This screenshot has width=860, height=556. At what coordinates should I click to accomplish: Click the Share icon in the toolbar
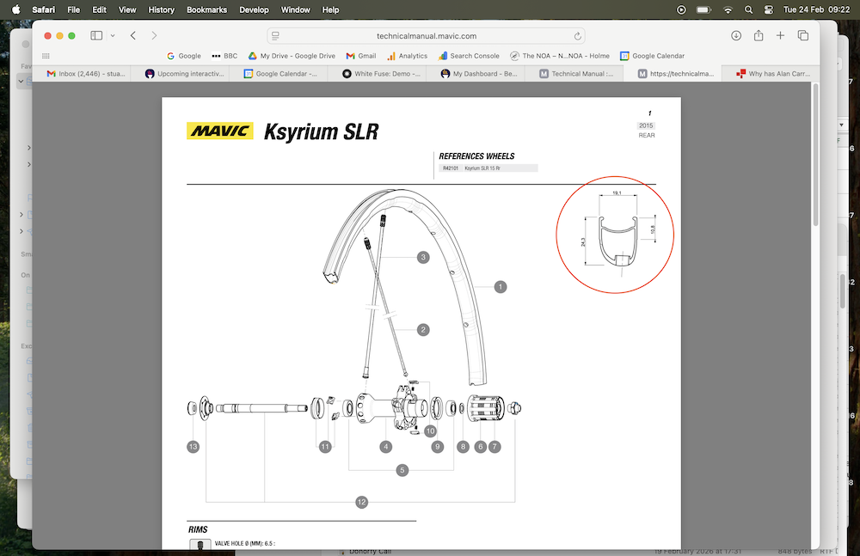point(758,35)
